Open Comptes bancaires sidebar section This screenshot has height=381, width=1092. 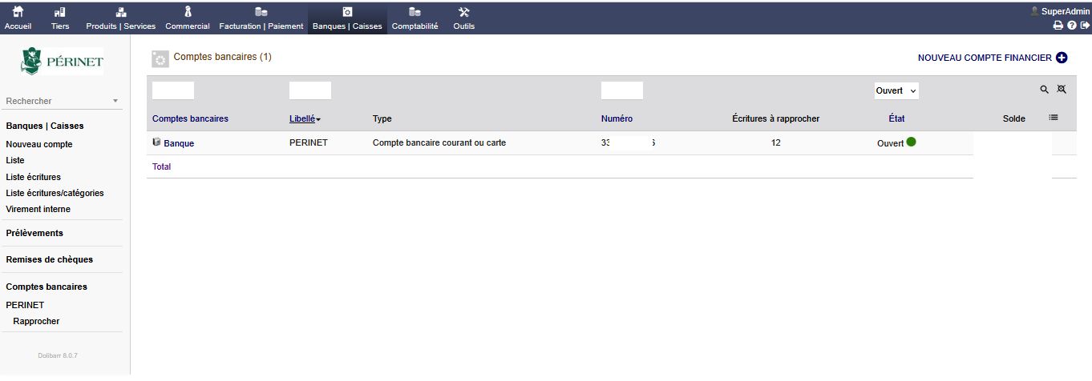coord(47,286)
